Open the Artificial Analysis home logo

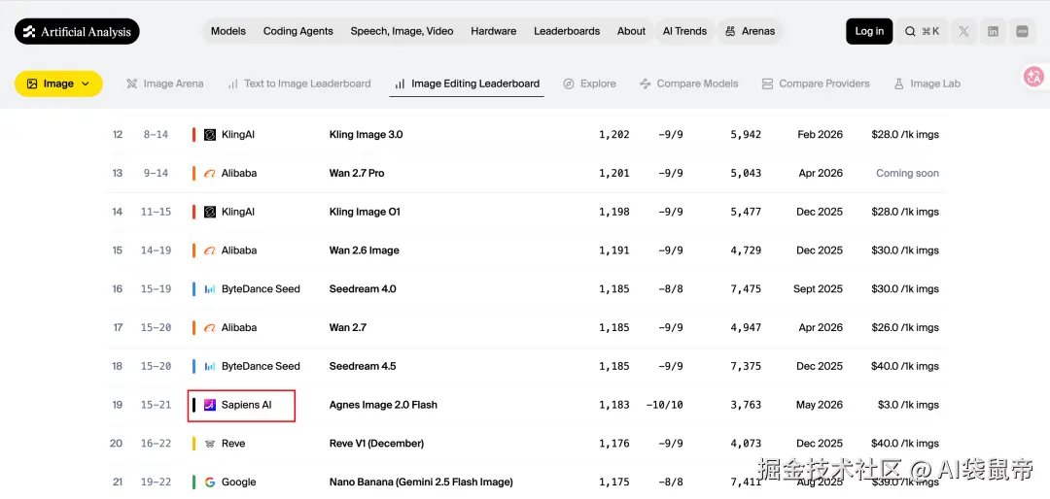point(77,31)
